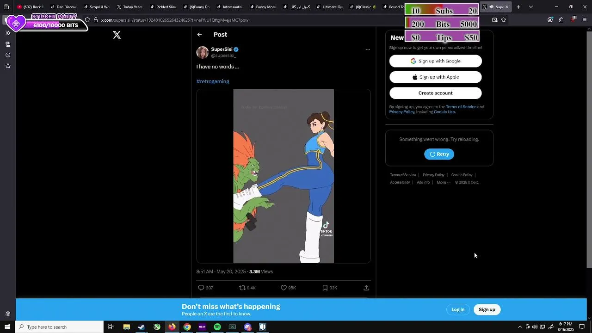Open synced tabs icon in Firefox sidebar
The width and height of the screenshot is (592, 333).
[x=8, y=44]
